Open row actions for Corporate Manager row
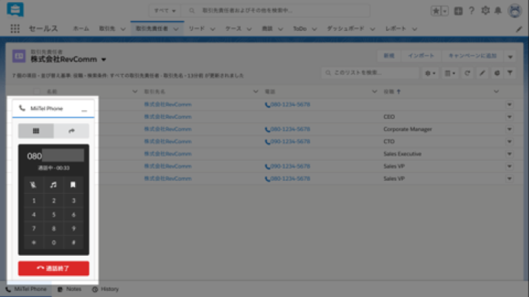 tap(509, 129)
